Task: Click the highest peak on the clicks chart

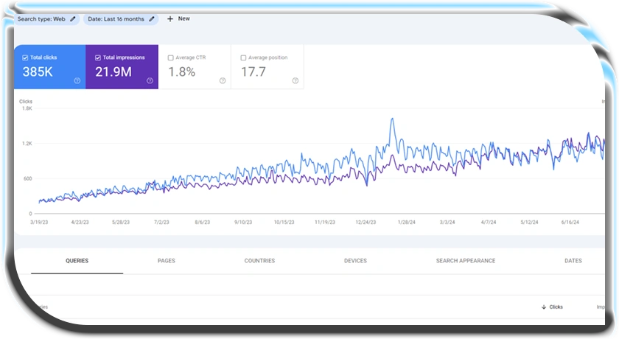Action: point(392,119)
